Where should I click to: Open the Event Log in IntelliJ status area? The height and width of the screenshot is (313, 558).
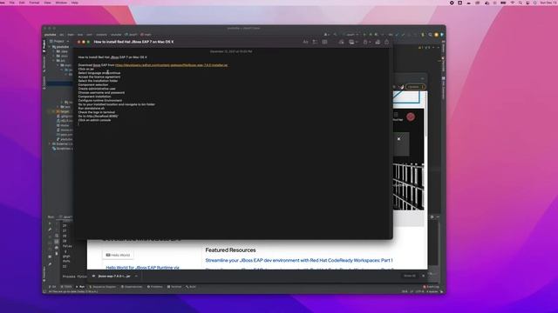click(431, 287)
